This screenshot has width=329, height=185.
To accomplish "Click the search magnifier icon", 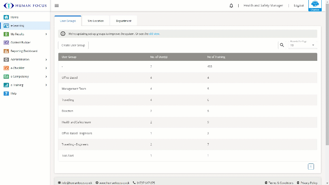I will click(282, 45).
